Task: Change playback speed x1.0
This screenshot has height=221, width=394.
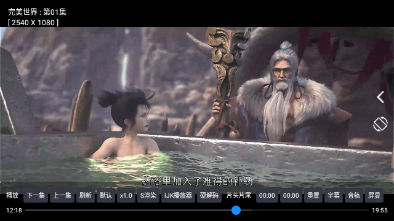Action: (126, 195)
